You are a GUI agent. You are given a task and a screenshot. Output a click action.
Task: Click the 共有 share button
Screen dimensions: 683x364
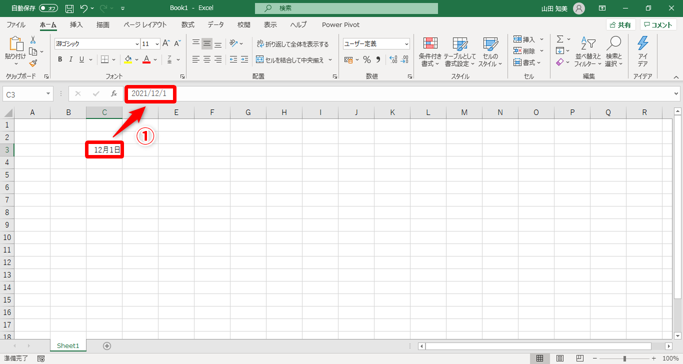[x=620, y=25]
